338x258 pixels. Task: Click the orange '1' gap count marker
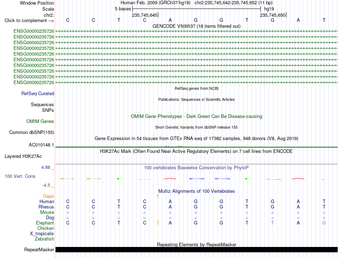point(158,196)
